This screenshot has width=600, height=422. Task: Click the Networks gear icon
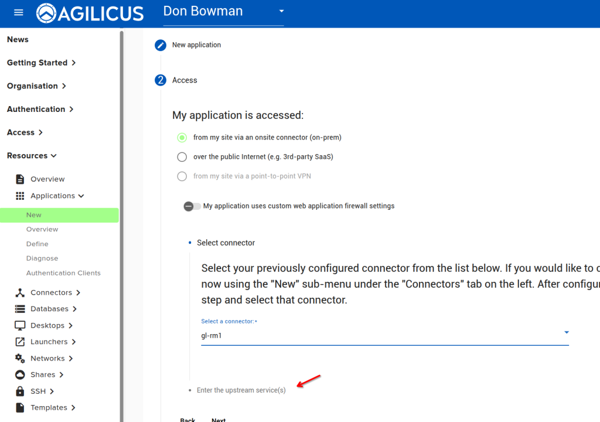pos(20,358)
